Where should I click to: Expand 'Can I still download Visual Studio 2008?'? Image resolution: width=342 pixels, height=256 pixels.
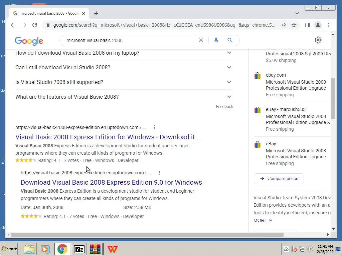tap(124, 67)
